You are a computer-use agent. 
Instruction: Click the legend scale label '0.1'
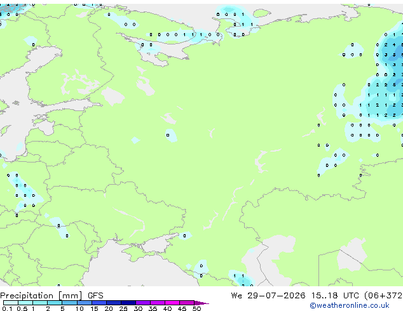8,308
